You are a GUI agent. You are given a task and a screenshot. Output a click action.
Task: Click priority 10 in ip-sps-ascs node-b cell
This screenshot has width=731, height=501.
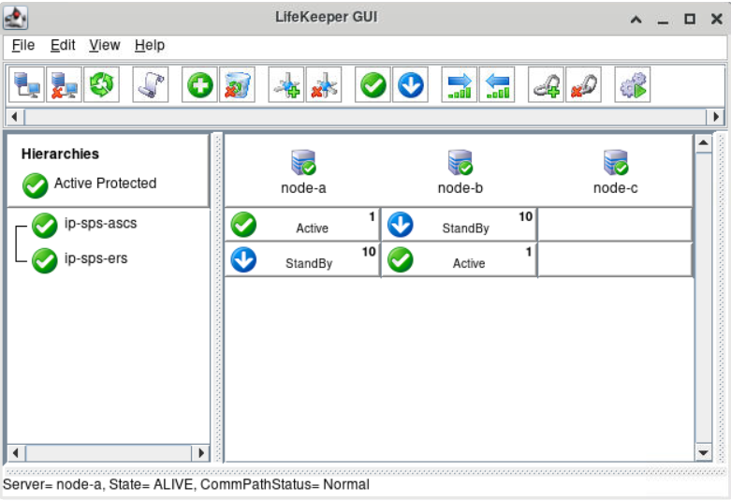point(525,216)
